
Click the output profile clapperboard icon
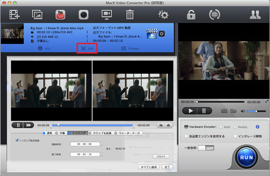[152, 34]
